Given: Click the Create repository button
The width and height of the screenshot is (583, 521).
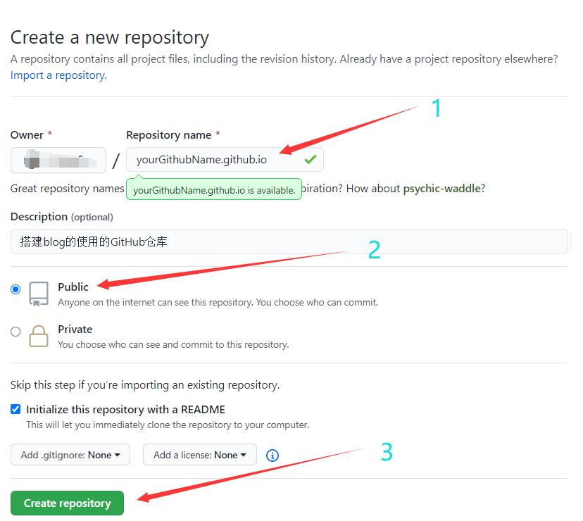Looking at the screenshot, I should (x=67, y=503).
